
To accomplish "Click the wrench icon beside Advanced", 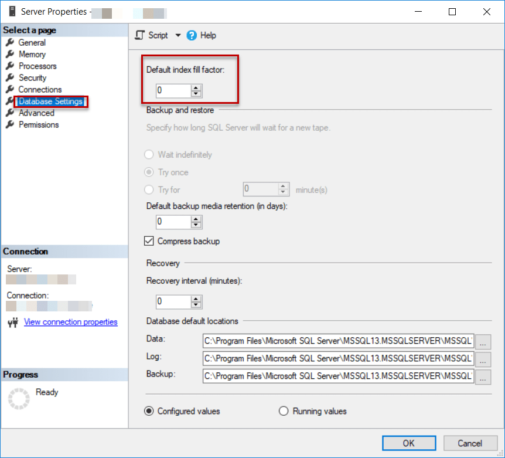I will point(10,113).
